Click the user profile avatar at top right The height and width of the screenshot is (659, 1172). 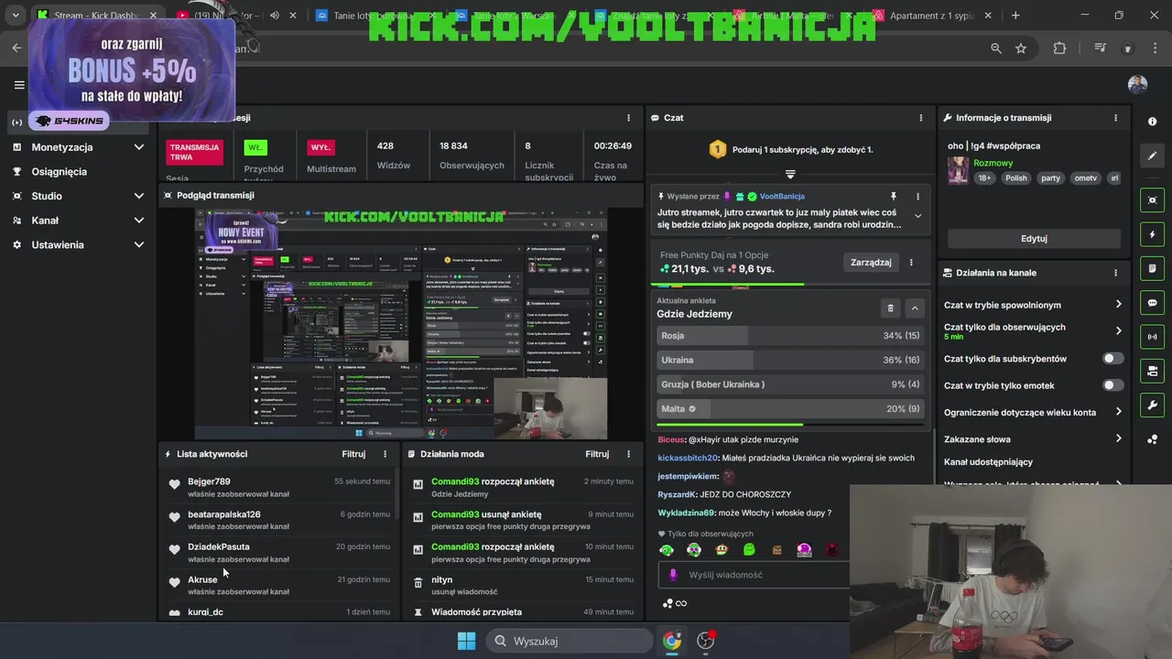(1137, 85)
